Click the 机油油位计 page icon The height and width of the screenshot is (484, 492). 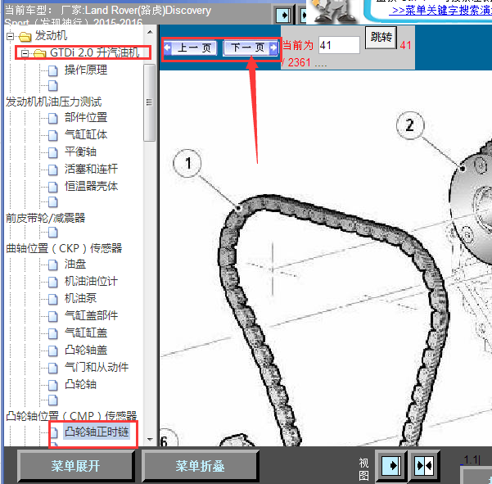coord(52,283)
